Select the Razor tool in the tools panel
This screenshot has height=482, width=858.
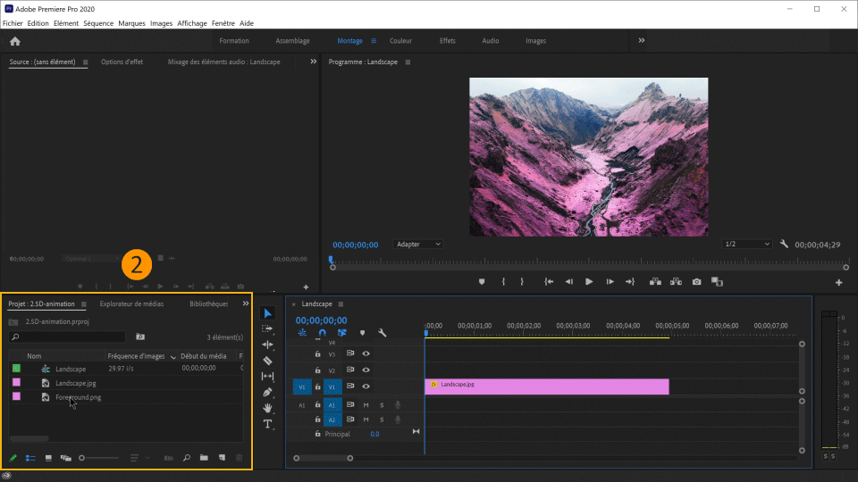(x=267, y=361)
